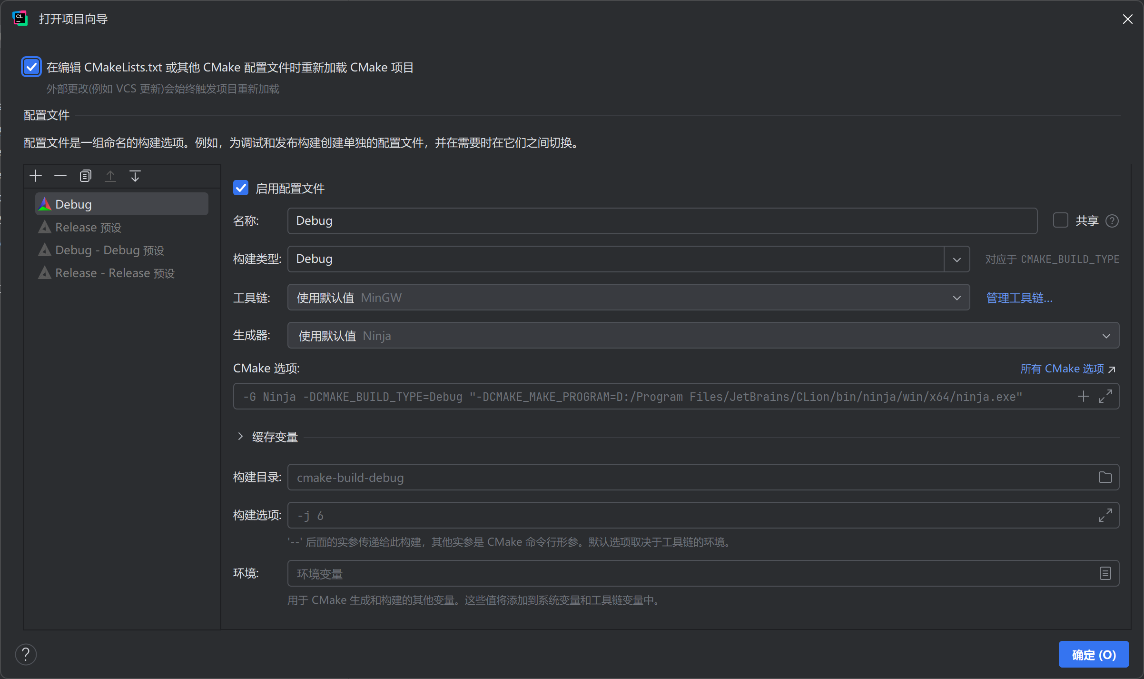Open manage toolchains link
Viewport: 1144px width, 679px height.
[1019, 298]
